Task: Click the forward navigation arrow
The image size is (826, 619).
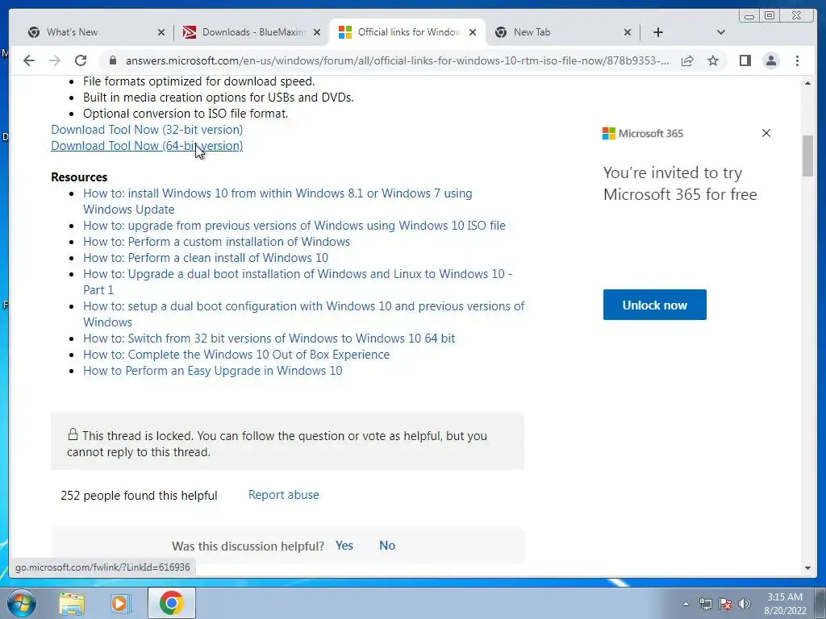Action: click(55, 60)
